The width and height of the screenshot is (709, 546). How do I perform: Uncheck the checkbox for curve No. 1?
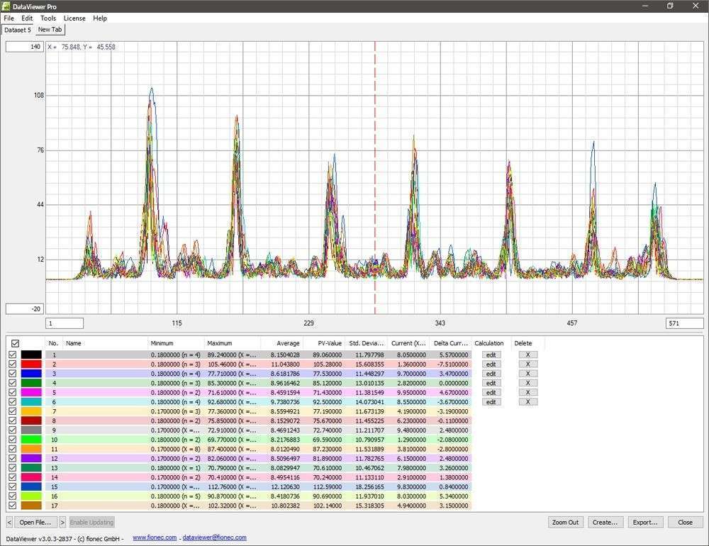tap(12, 355)
